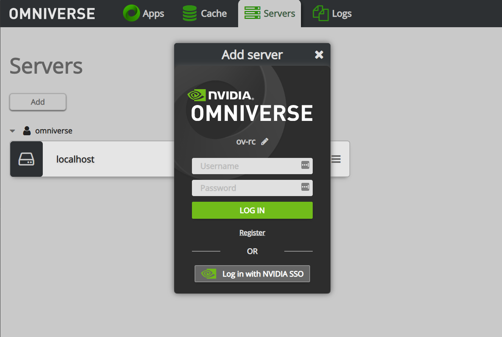Image resolution: width=502 pixels, height=337 pixels.
Task: Click the ov-rc server name text
Action: [x=246, y=142]
